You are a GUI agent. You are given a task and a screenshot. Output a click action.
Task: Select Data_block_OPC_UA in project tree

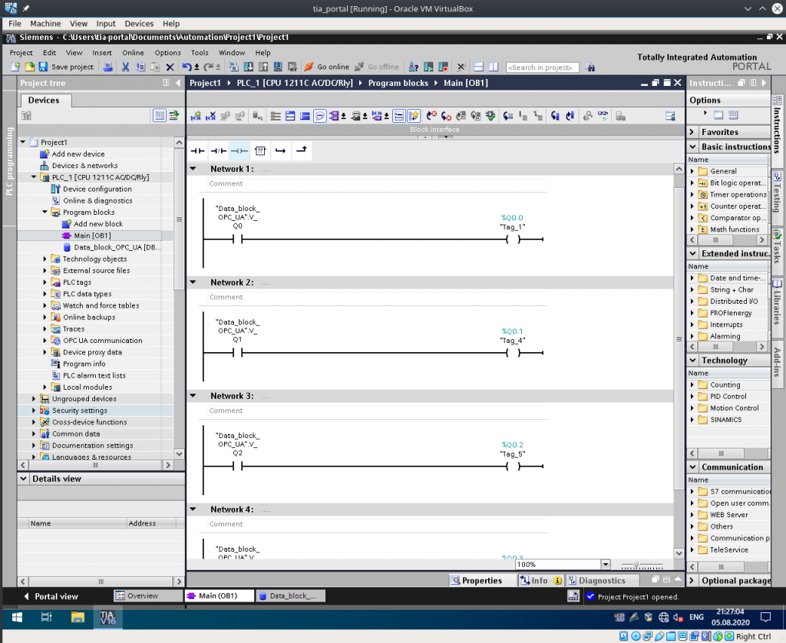(117, 247)
